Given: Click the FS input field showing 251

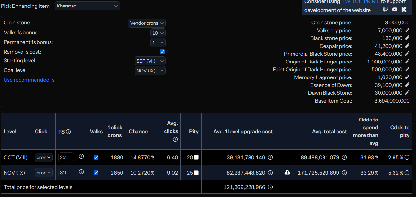Looking at the screenshot, I should tap(66, 157).
